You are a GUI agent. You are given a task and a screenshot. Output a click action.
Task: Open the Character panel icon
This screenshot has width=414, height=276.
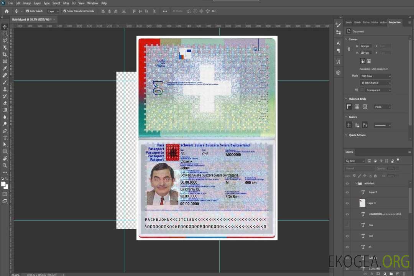[x=338, y=43]
